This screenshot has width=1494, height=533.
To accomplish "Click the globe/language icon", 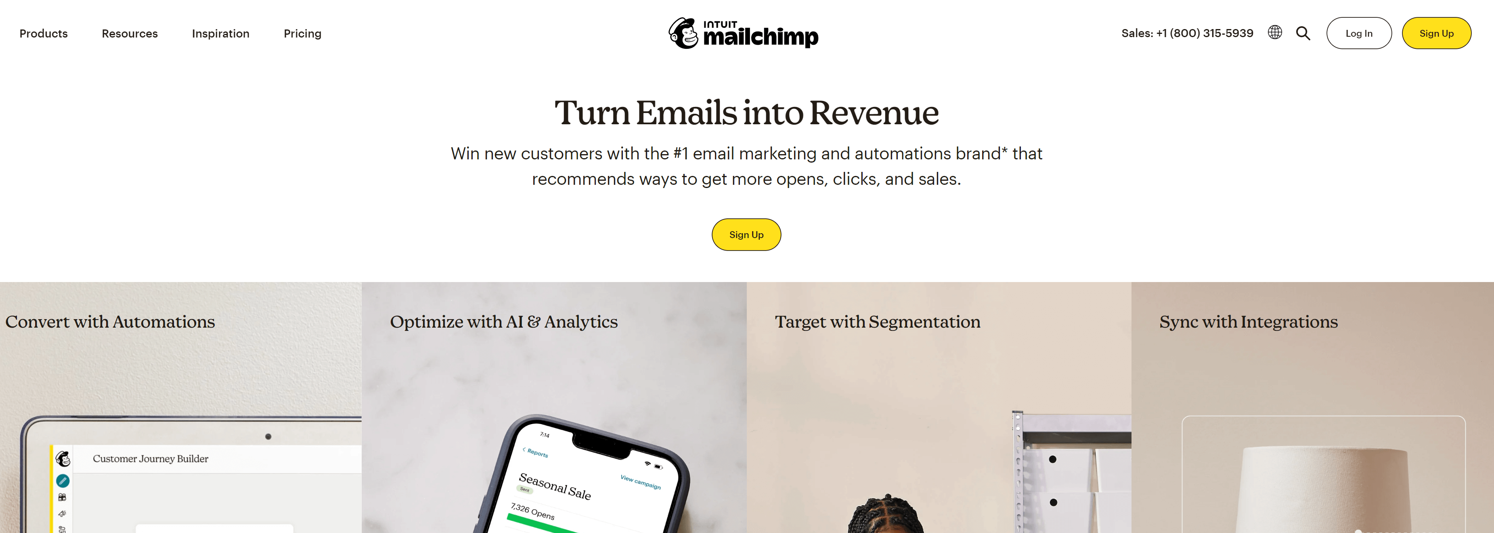I will [x=1275, y=34].
